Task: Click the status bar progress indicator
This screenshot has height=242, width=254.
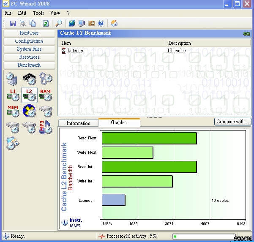Action: point(204,237)
